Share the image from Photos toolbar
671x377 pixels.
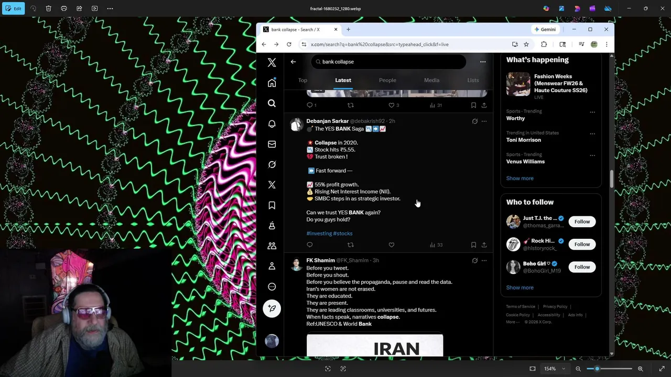pyautogui.click(x=79, y=8)
